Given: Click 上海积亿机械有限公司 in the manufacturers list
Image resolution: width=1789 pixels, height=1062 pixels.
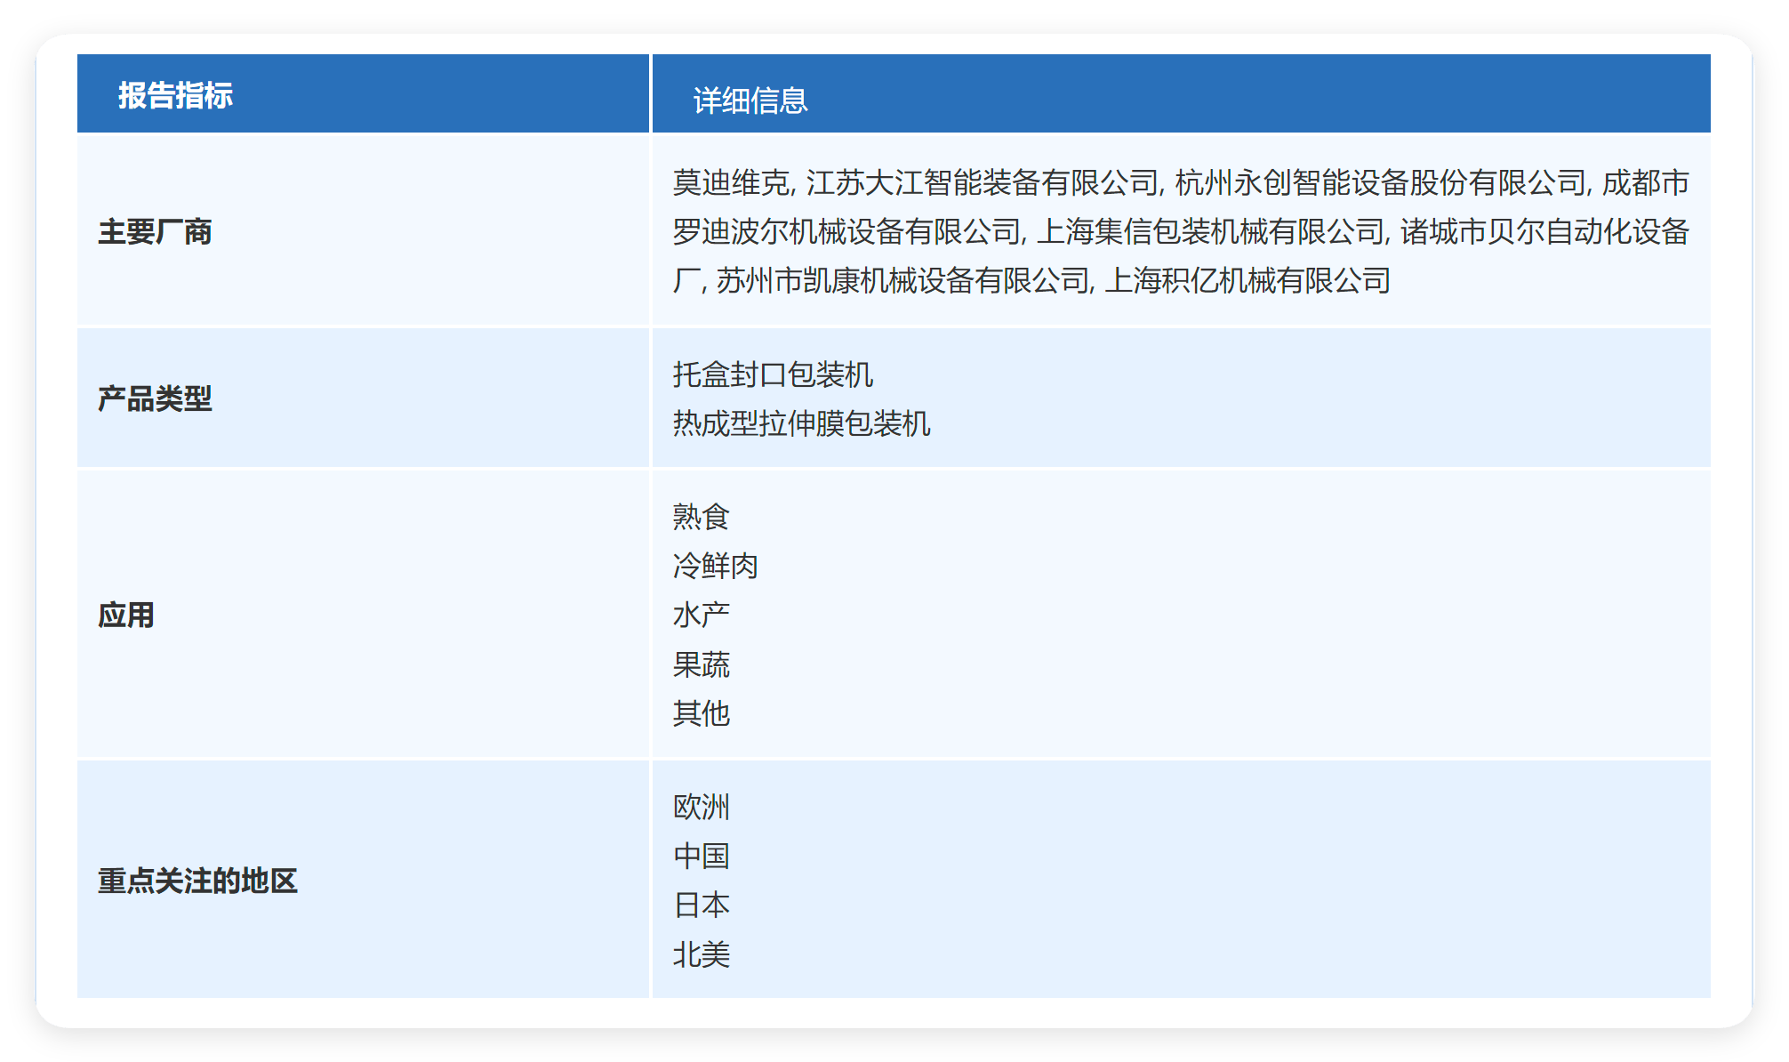Looking at the screenshot, I should 1248,280.
